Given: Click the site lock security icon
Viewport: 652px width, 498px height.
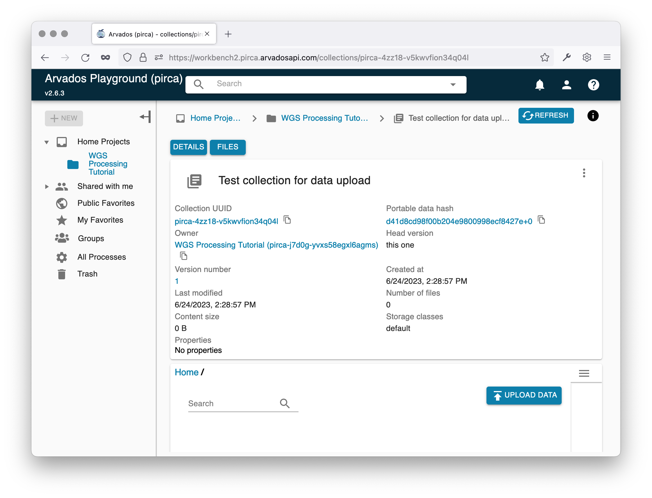Looking at the screenshot, I should pyautogui.click(x=143, y=57).
